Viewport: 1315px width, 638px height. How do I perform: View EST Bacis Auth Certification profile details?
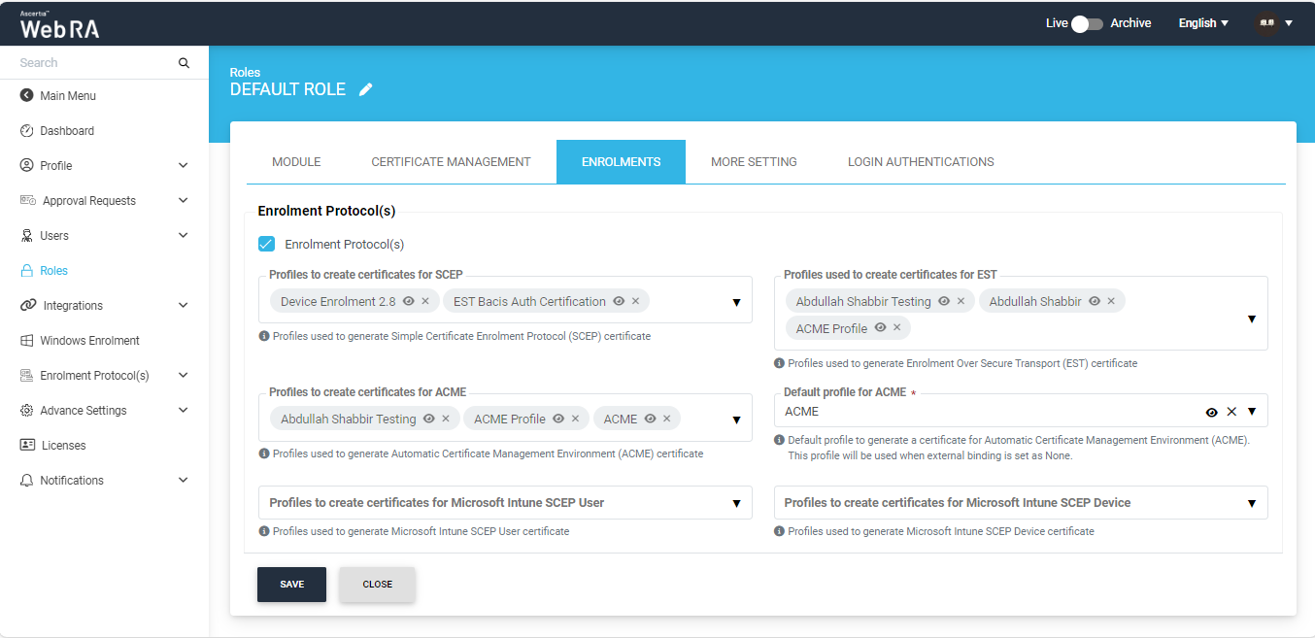tap(619, 301)
